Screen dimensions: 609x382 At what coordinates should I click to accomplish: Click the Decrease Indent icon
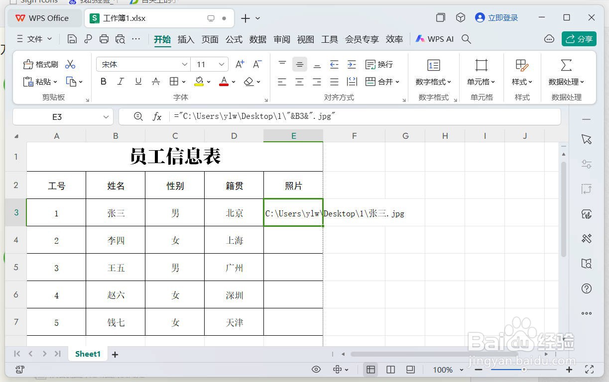tap(334, 64)
